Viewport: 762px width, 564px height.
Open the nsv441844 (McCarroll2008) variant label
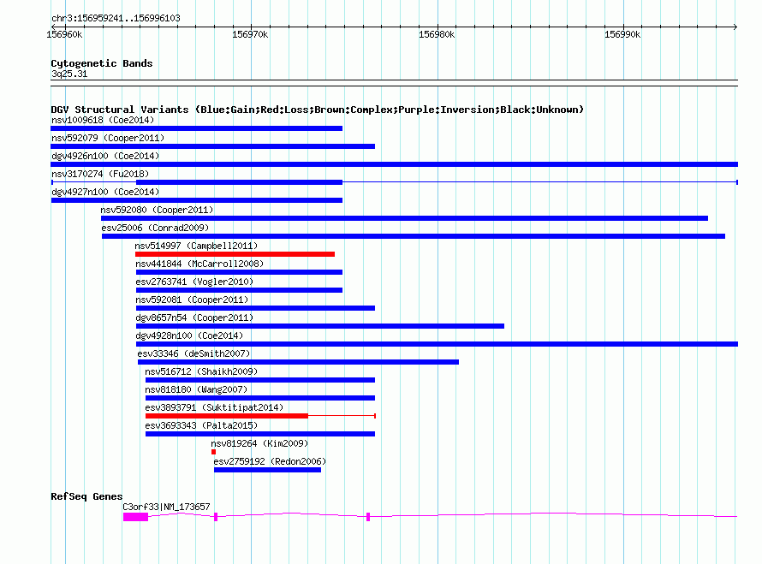coord(199,264)
